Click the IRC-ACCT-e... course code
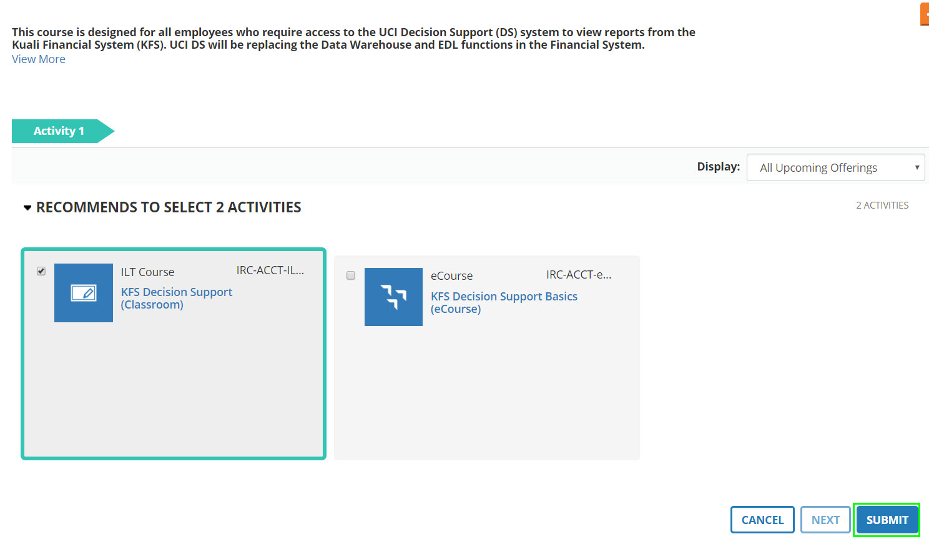The height and width of the screenshot is (539, 929). [x=579, y=275]
